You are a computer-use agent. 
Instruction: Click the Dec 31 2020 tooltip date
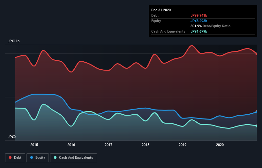[x=161, y=10]
